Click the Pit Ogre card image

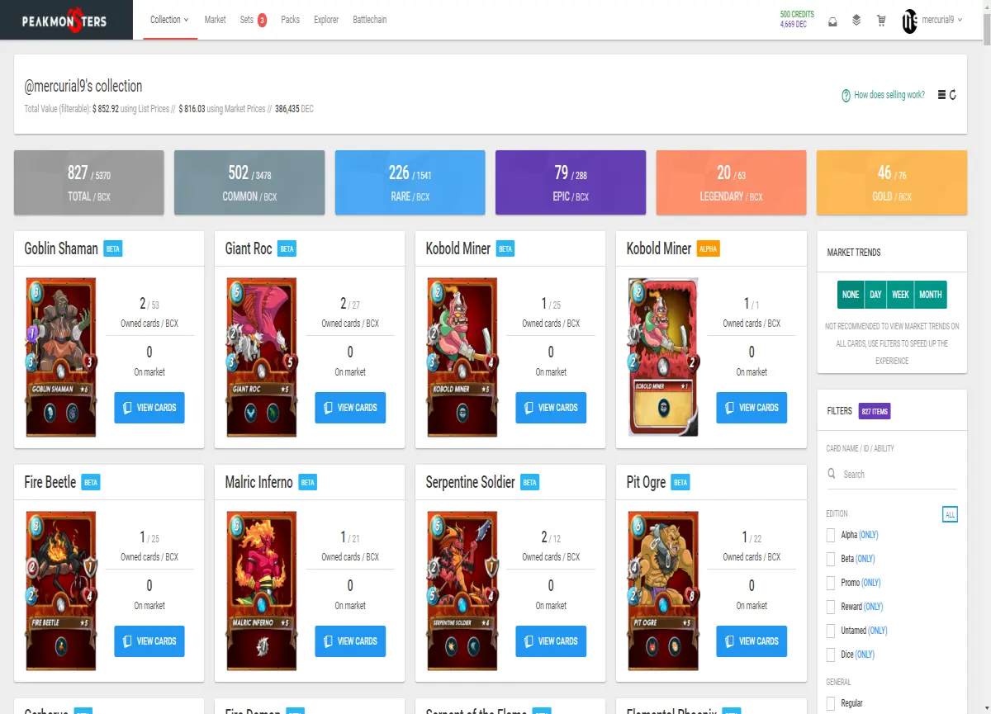click(663, 591)
